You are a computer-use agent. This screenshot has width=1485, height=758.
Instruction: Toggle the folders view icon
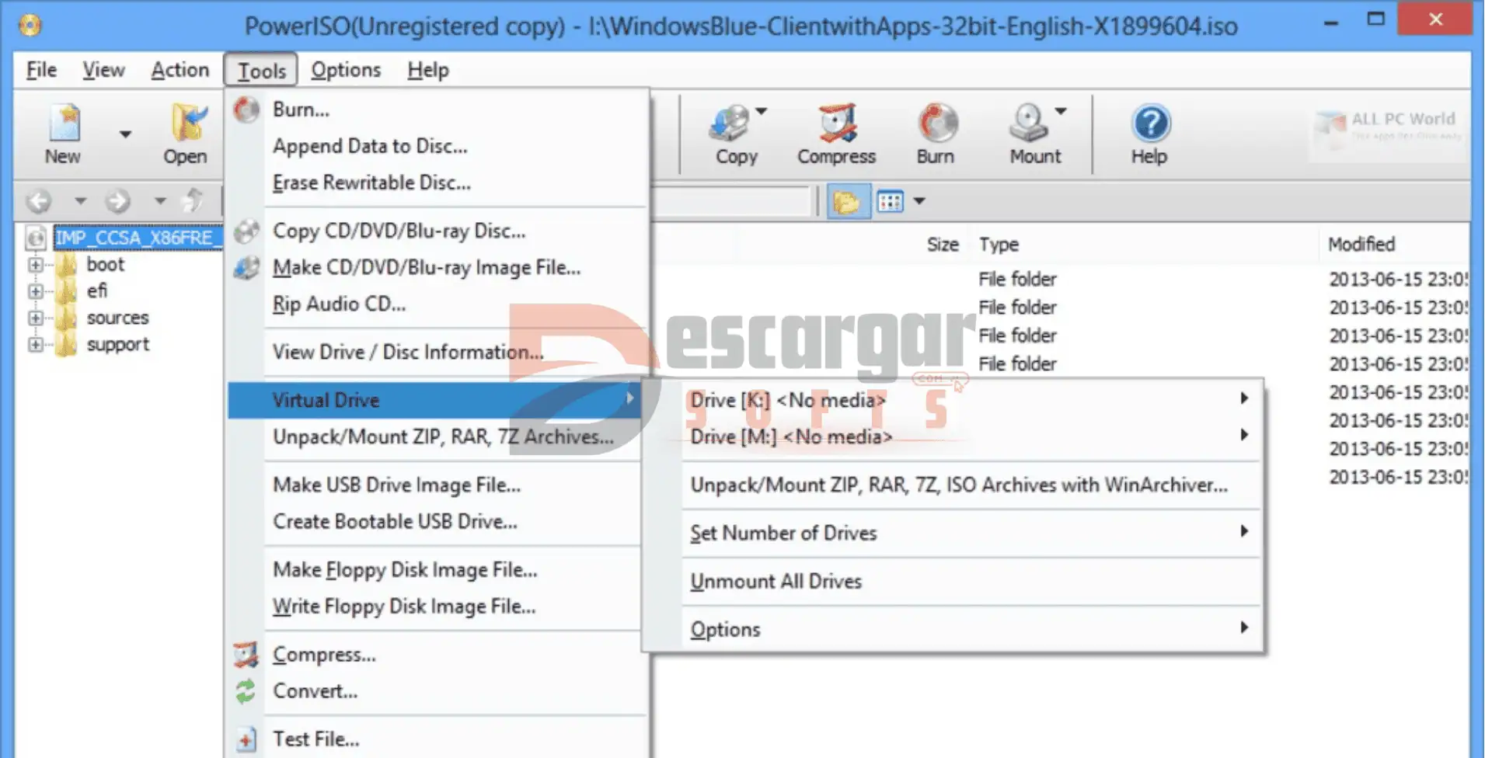click(847, 202)
